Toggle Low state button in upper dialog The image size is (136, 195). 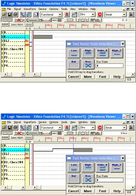tap(74, 53)
